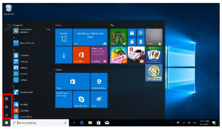Open the 'A great app' suggestion tile

coord(64,99)
